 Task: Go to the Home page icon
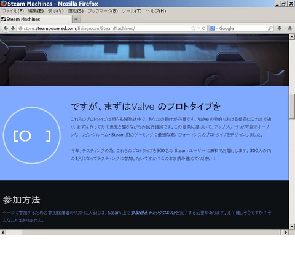290,28
